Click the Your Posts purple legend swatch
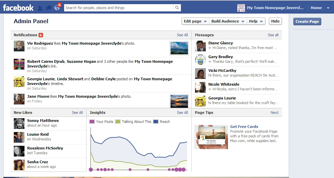This screenshot has width=334, height=178. 92,122
